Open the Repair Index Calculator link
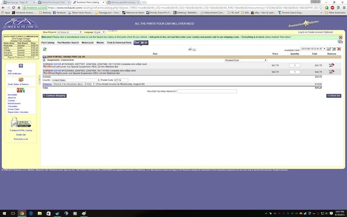 [x=18, y=112]
